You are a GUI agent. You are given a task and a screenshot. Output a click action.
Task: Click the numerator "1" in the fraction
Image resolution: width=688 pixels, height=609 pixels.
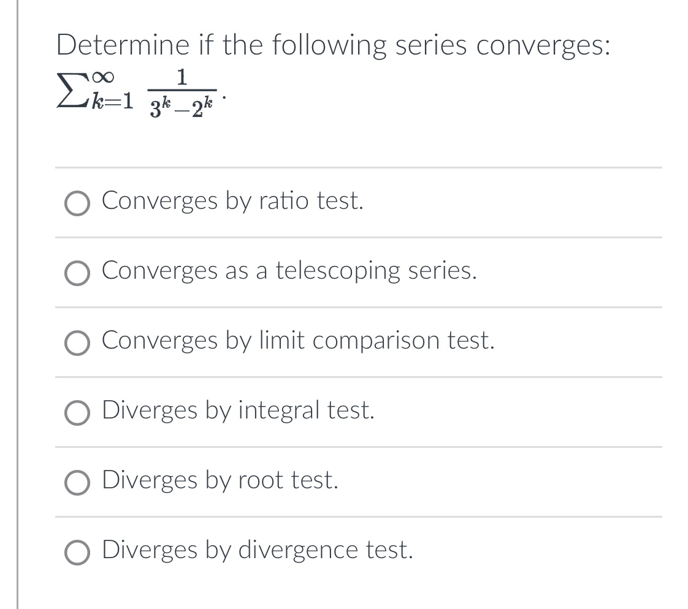[182, 78]
